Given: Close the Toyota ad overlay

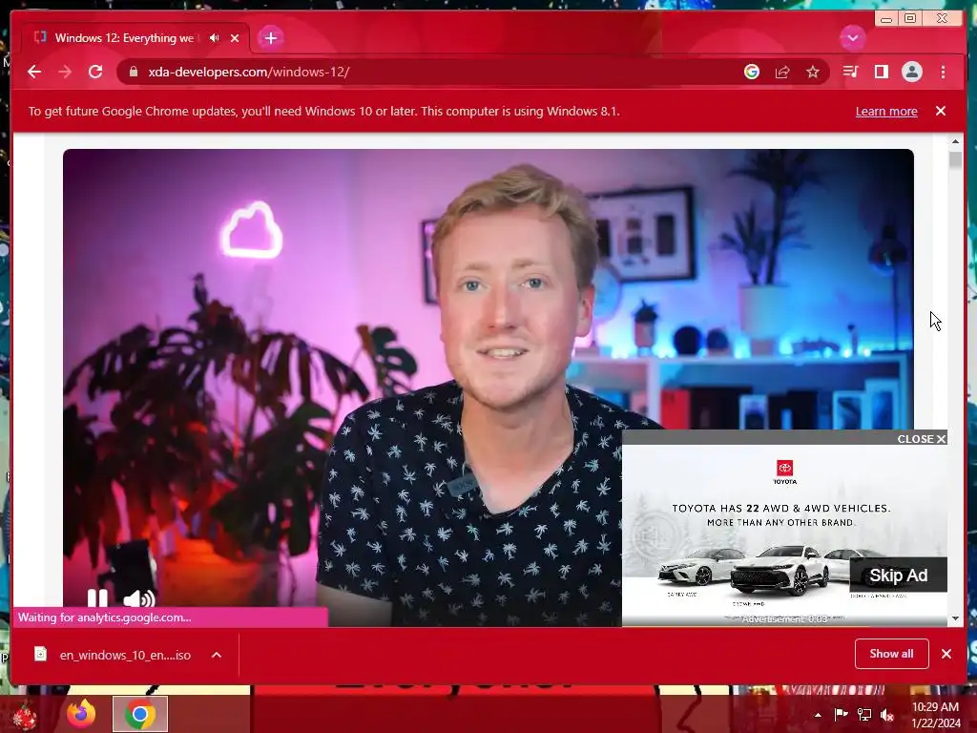Looking at the screenshot, I should click(x=922, y=439).
